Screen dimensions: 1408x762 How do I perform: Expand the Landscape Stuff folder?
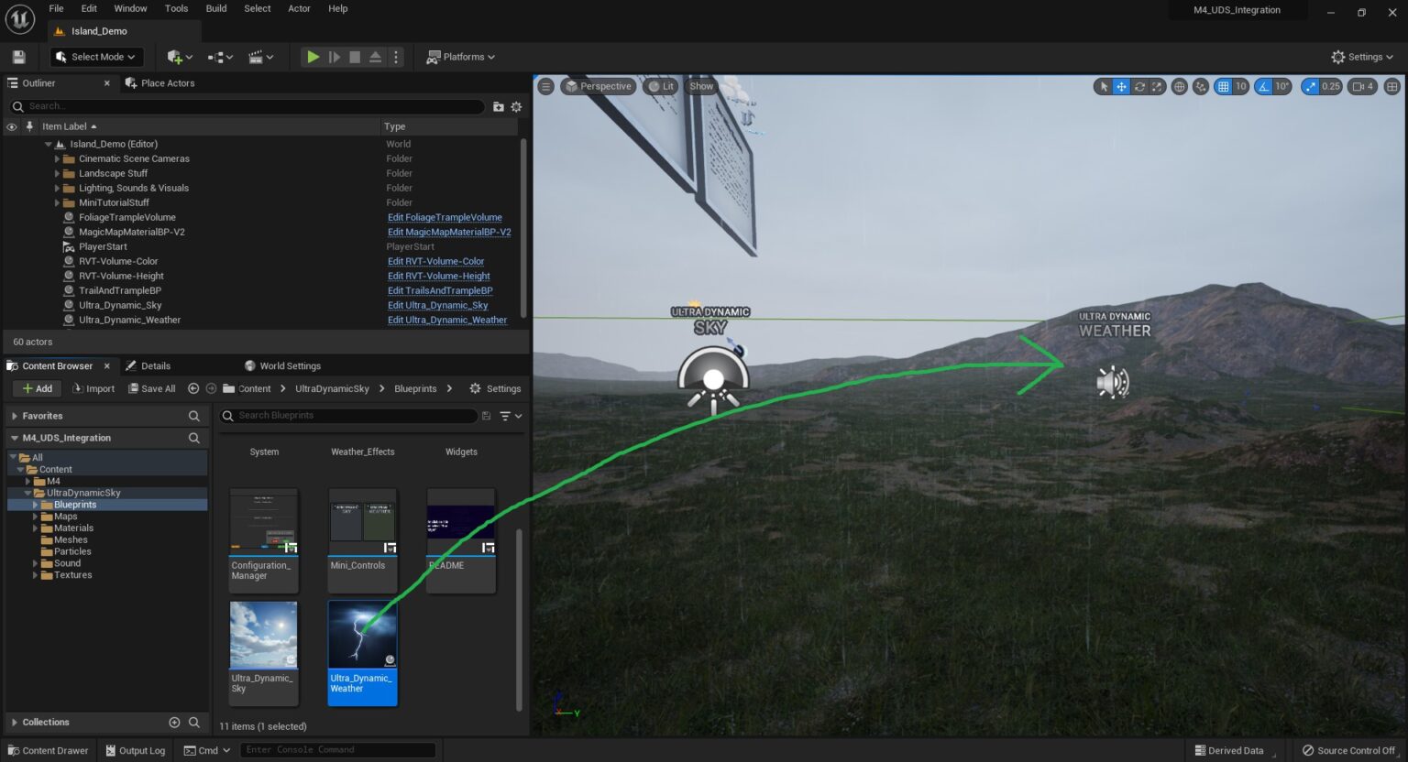click(x=56, y=173)
